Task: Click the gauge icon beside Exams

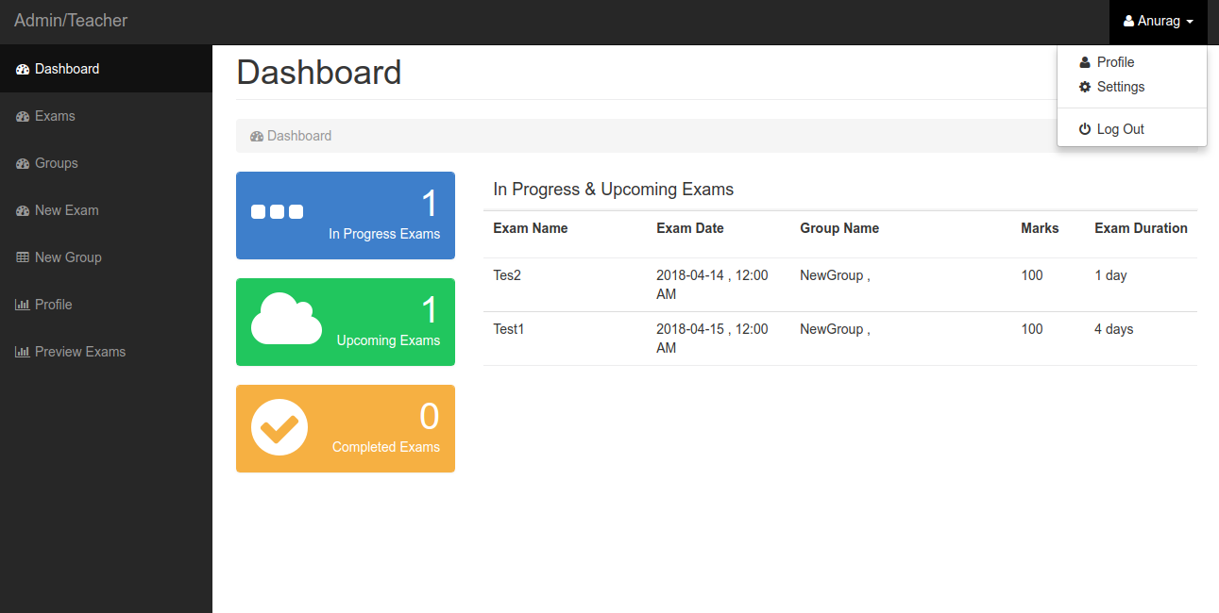Action: click(x=23, y=116)
